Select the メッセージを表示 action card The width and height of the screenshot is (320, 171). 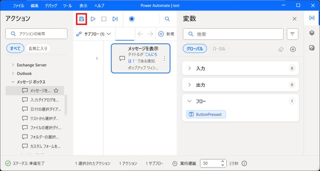141,58
